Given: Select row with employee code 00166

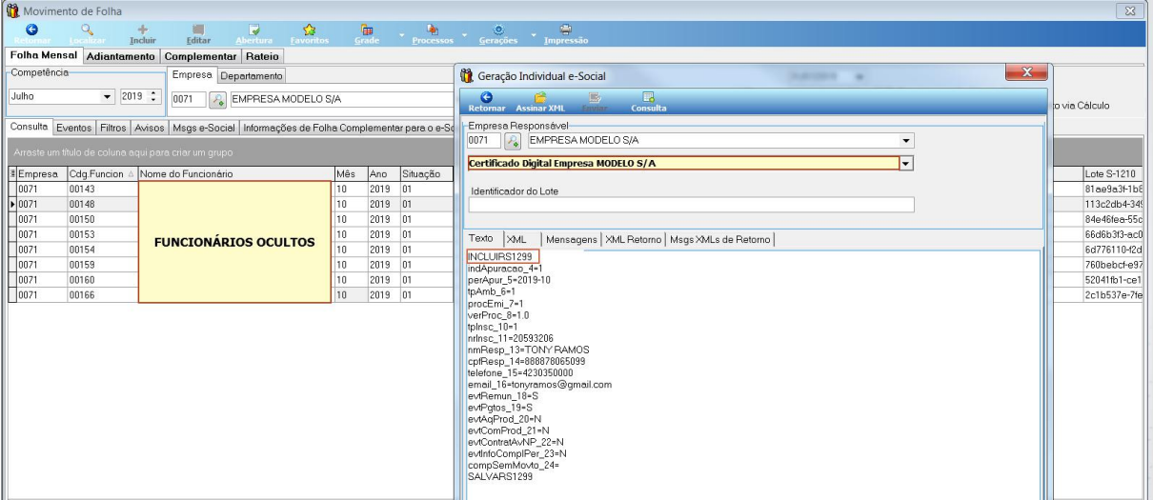Looking at the screenshot, I should [x=101, y=294].
